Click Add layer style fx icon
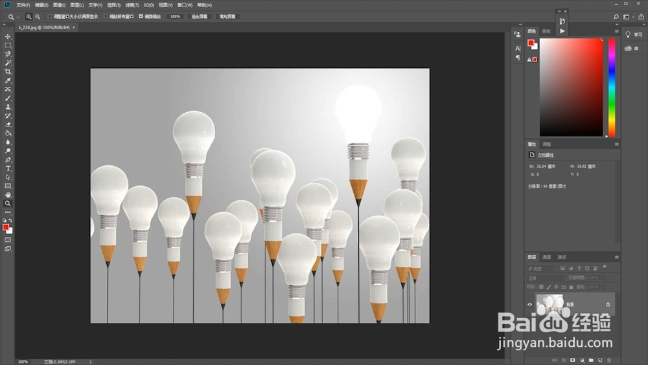Image resolution: width=648 pixels, height=365 pixels. (x=564, y=360)
